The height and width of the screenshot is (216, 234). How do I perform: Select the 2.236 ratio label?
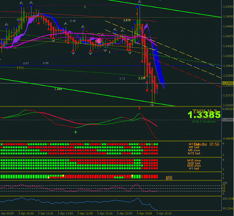[x=142, y=78]
